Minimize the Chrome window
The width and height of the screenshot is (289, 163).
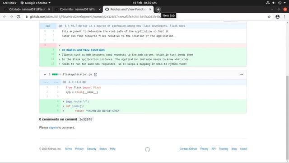point(272,9)
